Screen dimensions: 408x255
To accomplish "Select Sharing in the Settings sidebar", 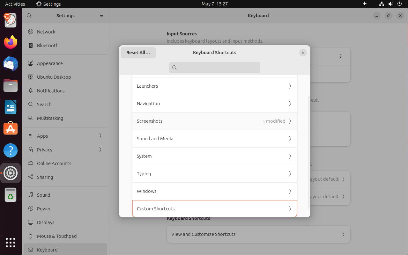I will [x=65, y=177].
